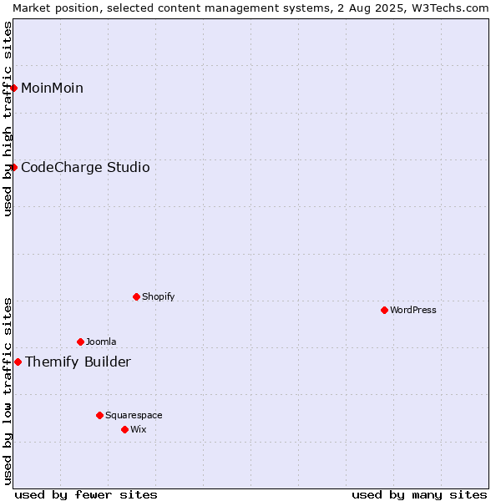The image size is (501, 501).
Task: Select the MoinMoin label text
Action: [x=52, y=89]
